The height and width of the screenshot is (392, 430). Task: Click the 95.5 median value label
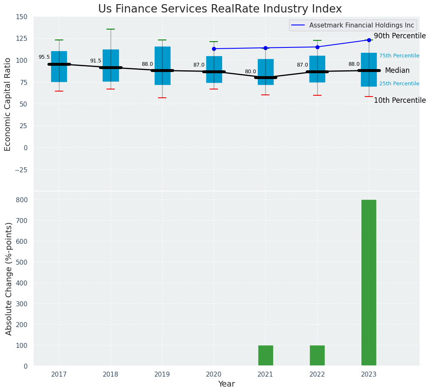click(x=44, y=57)
